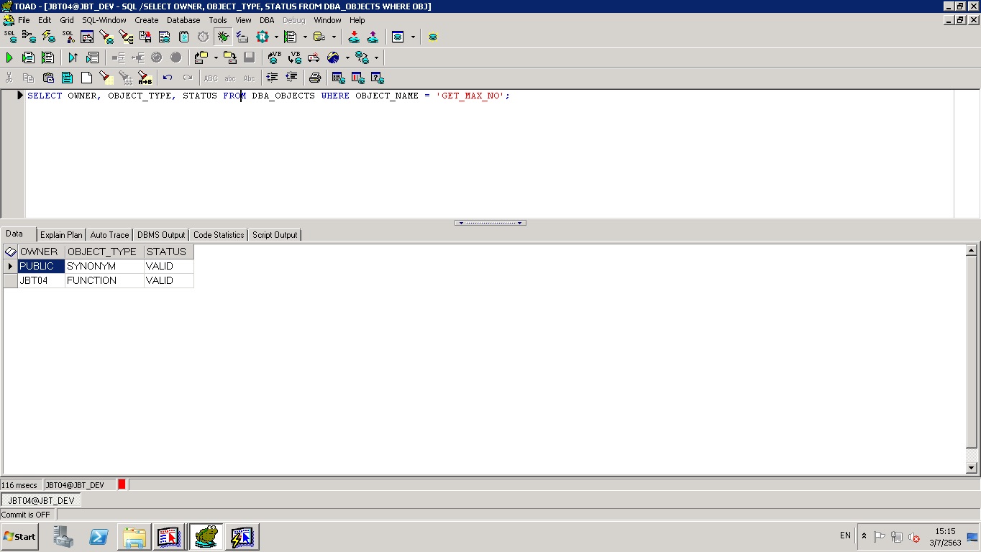The image size is (981, 552).
Task: Toggle the editor/results splitter collapse bar
Action: tap(490, 223)
